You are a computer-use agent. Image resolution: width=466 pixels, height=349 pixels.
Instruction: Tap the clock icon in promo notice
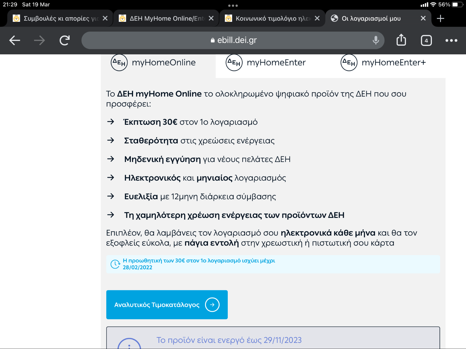(x=115, y=264)
